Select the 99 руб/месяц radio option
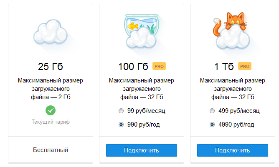The image size is (279, 167). pyautogui.click(x=122, y=111)
